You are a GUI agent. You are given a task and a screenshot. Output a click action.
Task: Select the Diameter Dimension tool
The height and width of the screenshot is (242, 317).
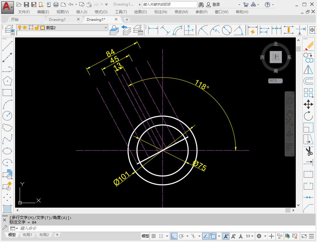[227, 30]
